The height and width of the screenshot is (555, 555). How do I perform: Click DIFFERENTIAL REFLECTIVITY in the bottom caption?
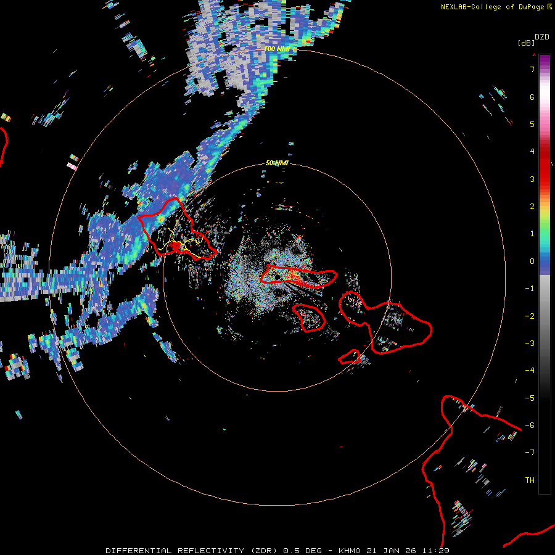coord(175,551)
